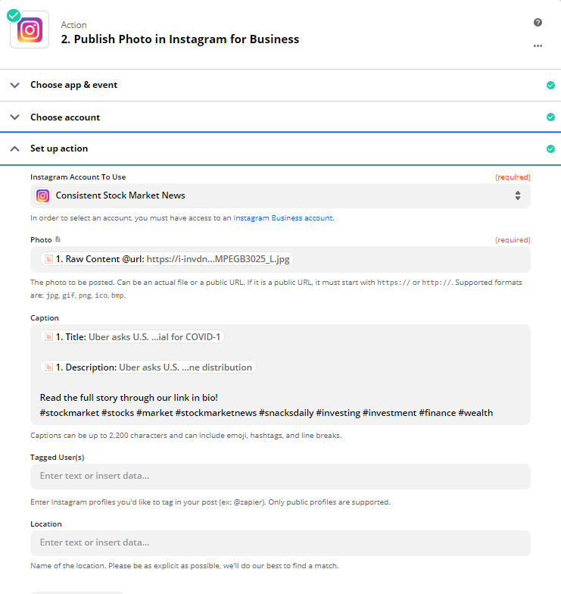Image resolution: width=561 pixels, height=594 pixels.
Task: Click the Instagram app icon in header
Action: (x=30, y=30)
